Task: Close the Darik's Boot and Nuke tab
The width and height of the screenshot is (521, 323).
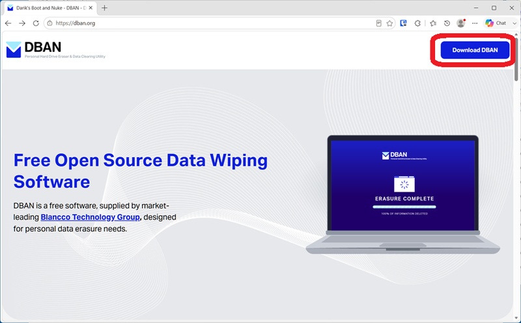Action: pos(91,8)
